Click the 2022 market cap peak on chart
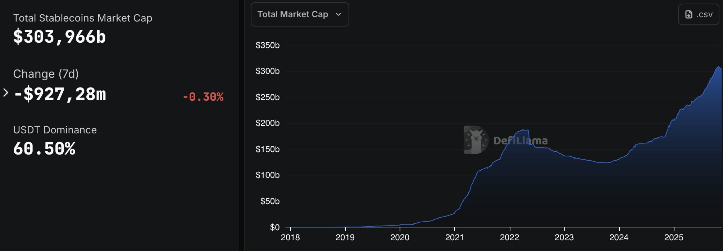 [x=523, y=130]
